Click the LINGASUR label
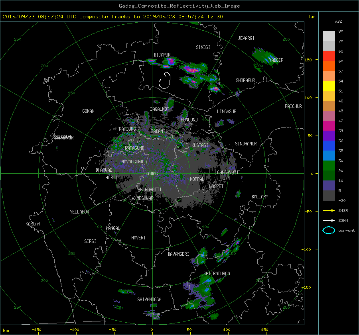The width and height of the screenshot is (359, 335). [227, 112]
